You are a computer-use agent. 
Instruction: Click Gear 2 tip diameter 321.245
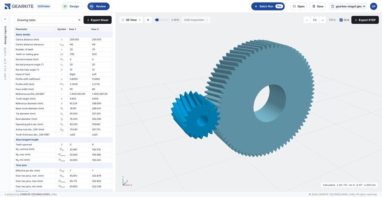tap(97, 114)
